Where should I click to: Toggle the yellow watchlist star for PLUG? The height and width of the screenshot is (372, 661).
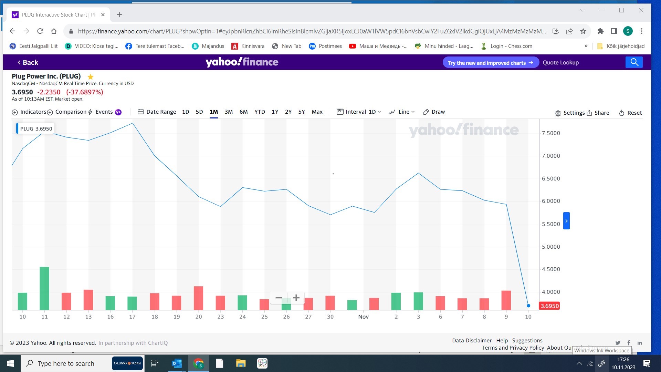[x=91, y=77]
